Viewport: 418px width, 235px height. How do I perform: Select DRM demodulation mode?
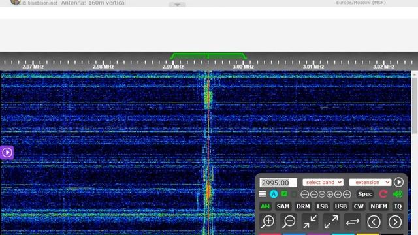pos(303,206)
